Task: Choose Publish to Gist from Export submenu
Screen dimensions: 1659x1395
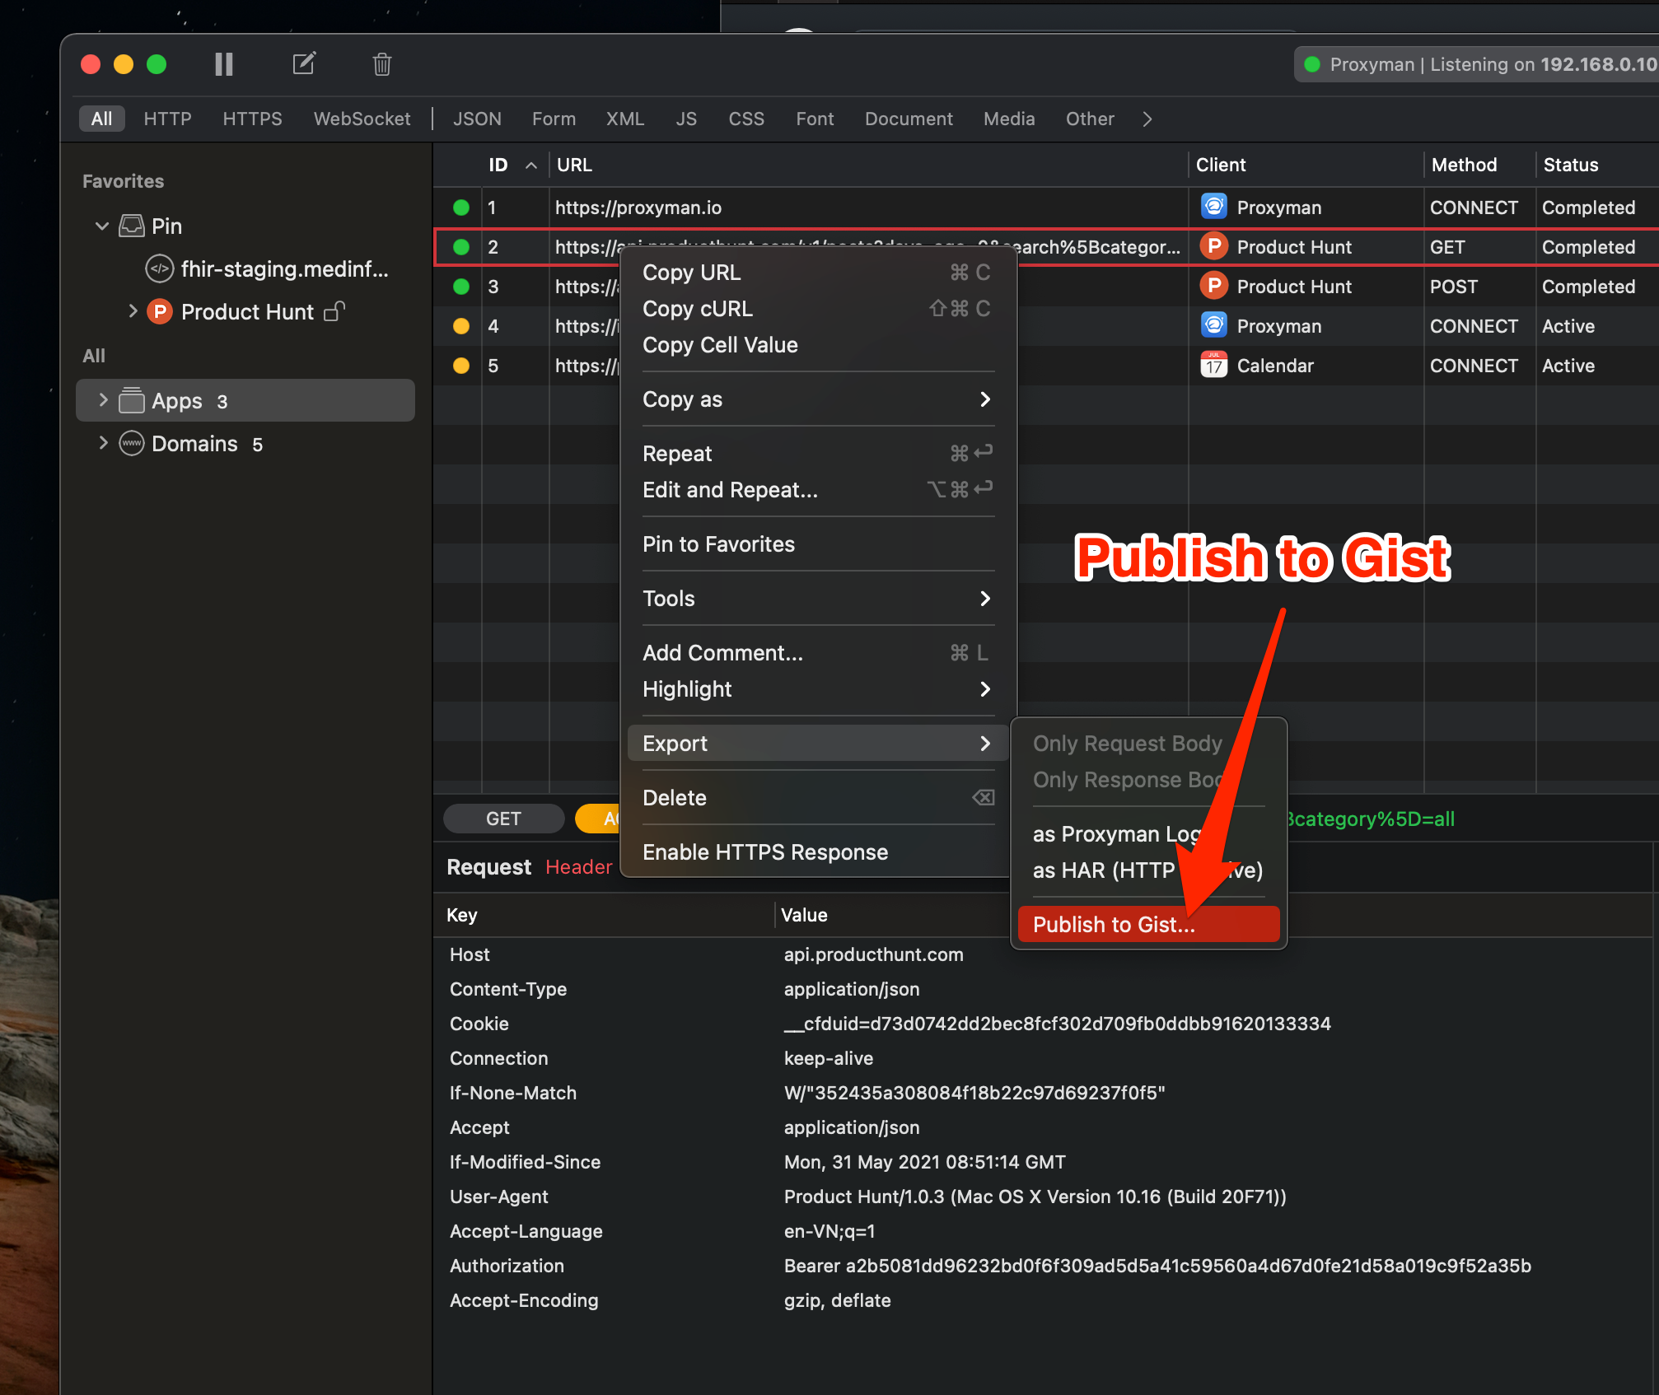Action: 1114,924
